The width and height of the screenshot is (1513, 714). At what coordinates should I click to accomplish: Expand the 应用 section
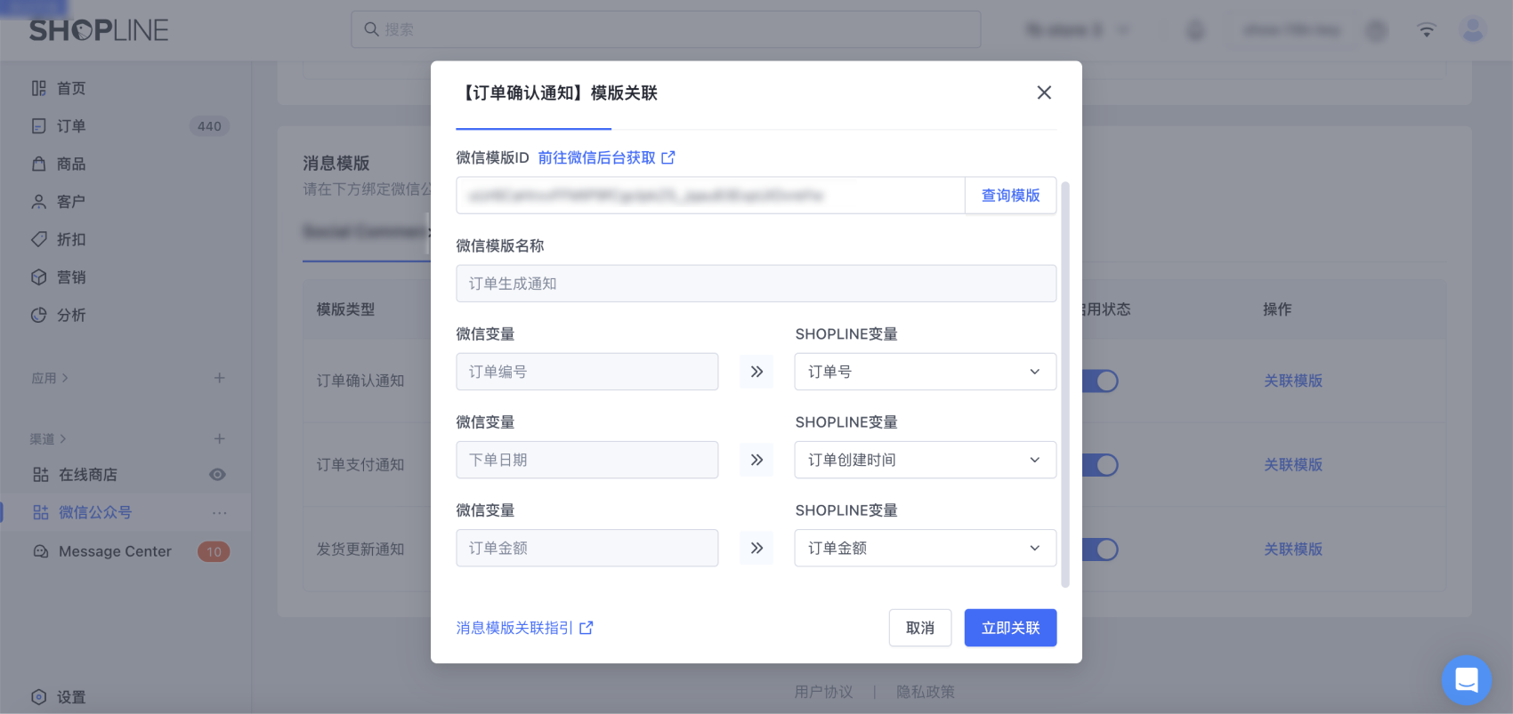pyautogui.click(x=50, y=378)
